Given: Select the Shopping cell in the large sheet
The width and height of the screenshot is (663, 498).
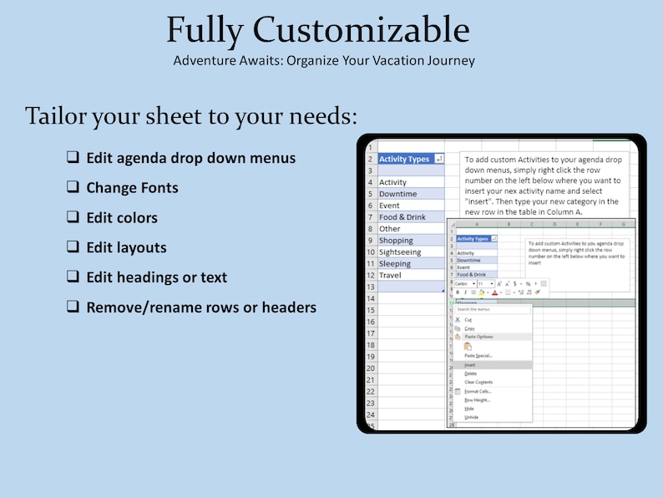Looking at the screenshot, I should 411,241.
